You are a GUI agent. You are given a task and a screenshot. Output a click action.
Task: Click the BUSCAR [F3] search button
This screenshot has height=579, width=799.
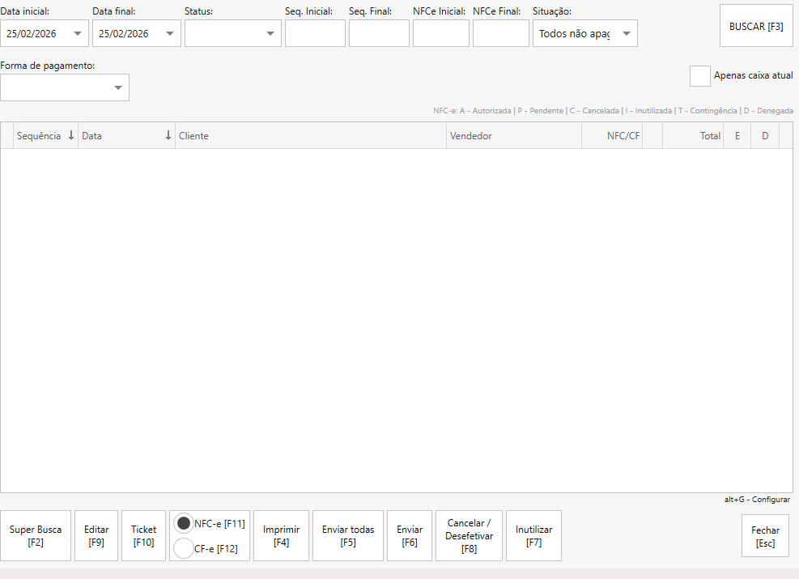756,26
